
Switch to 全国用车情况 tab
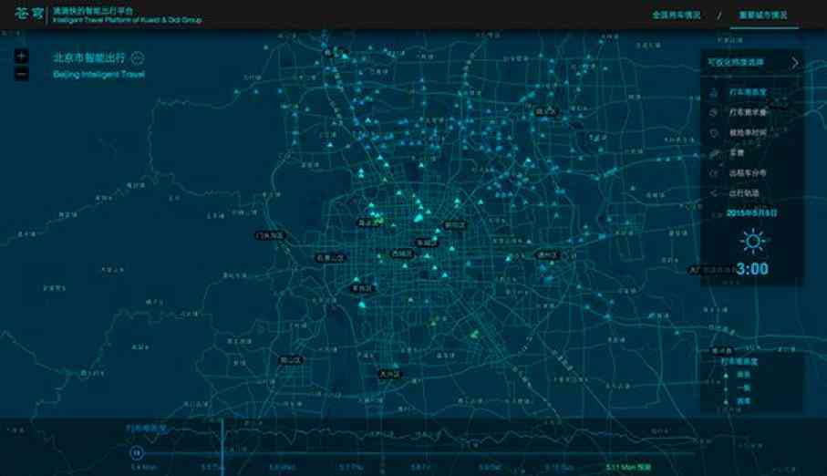point(677,16)
